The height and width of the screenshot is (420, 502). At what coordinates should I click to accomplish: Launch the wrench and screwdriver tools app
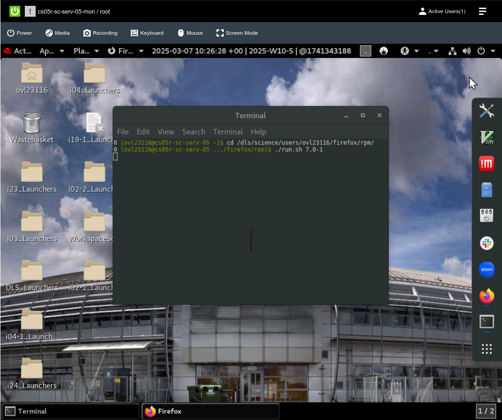(x=487, y=111)
